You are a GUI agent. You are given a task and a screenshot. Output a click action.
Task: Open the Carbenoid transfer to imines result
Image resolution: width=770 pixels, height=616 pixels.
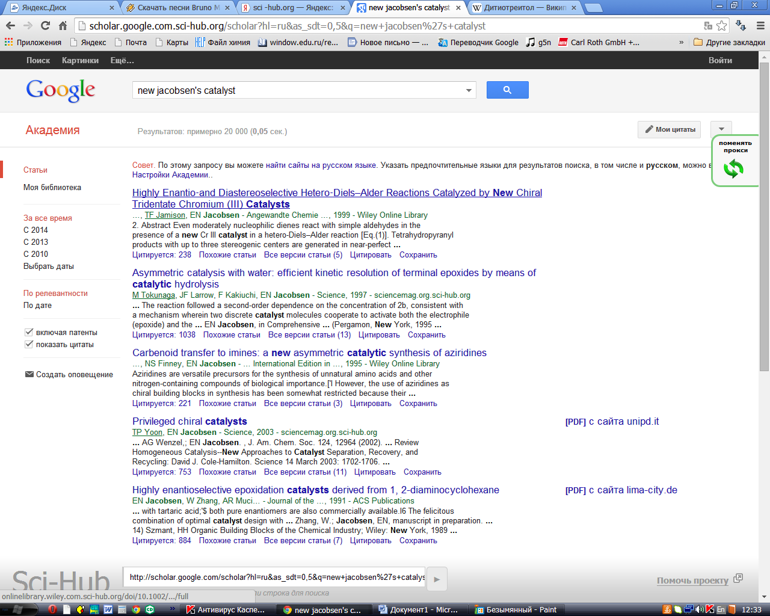(x=309, y=353)
